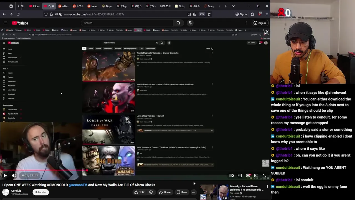This screenshot has height=200, width=355.
Task: Like the video with thumbs up
Action: click(x=139, y=192)
